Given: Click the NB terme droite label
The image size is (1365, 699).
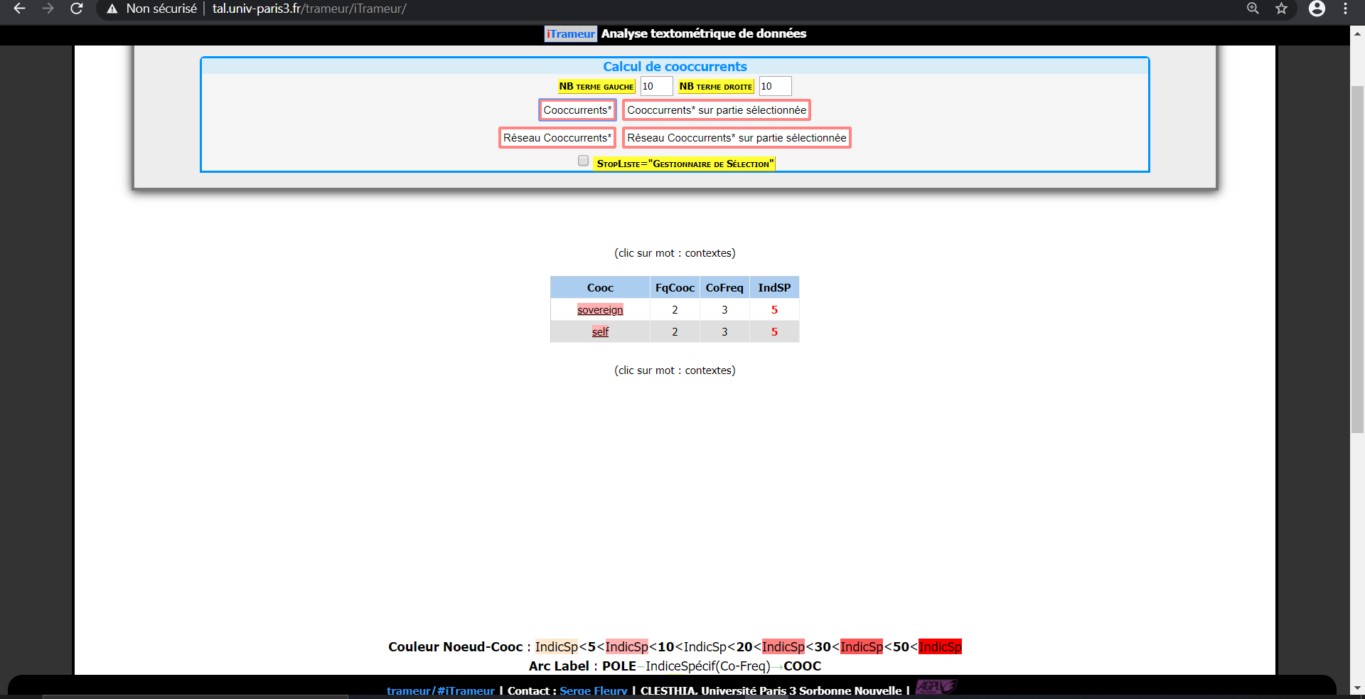Looking at the screenshot, I should [715, 86].
